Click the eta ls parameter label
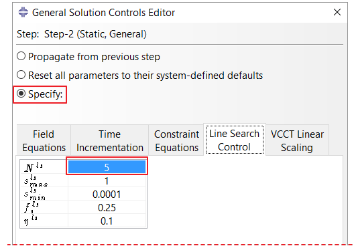This screenshot has height=246, width=356. pos(30,221)
